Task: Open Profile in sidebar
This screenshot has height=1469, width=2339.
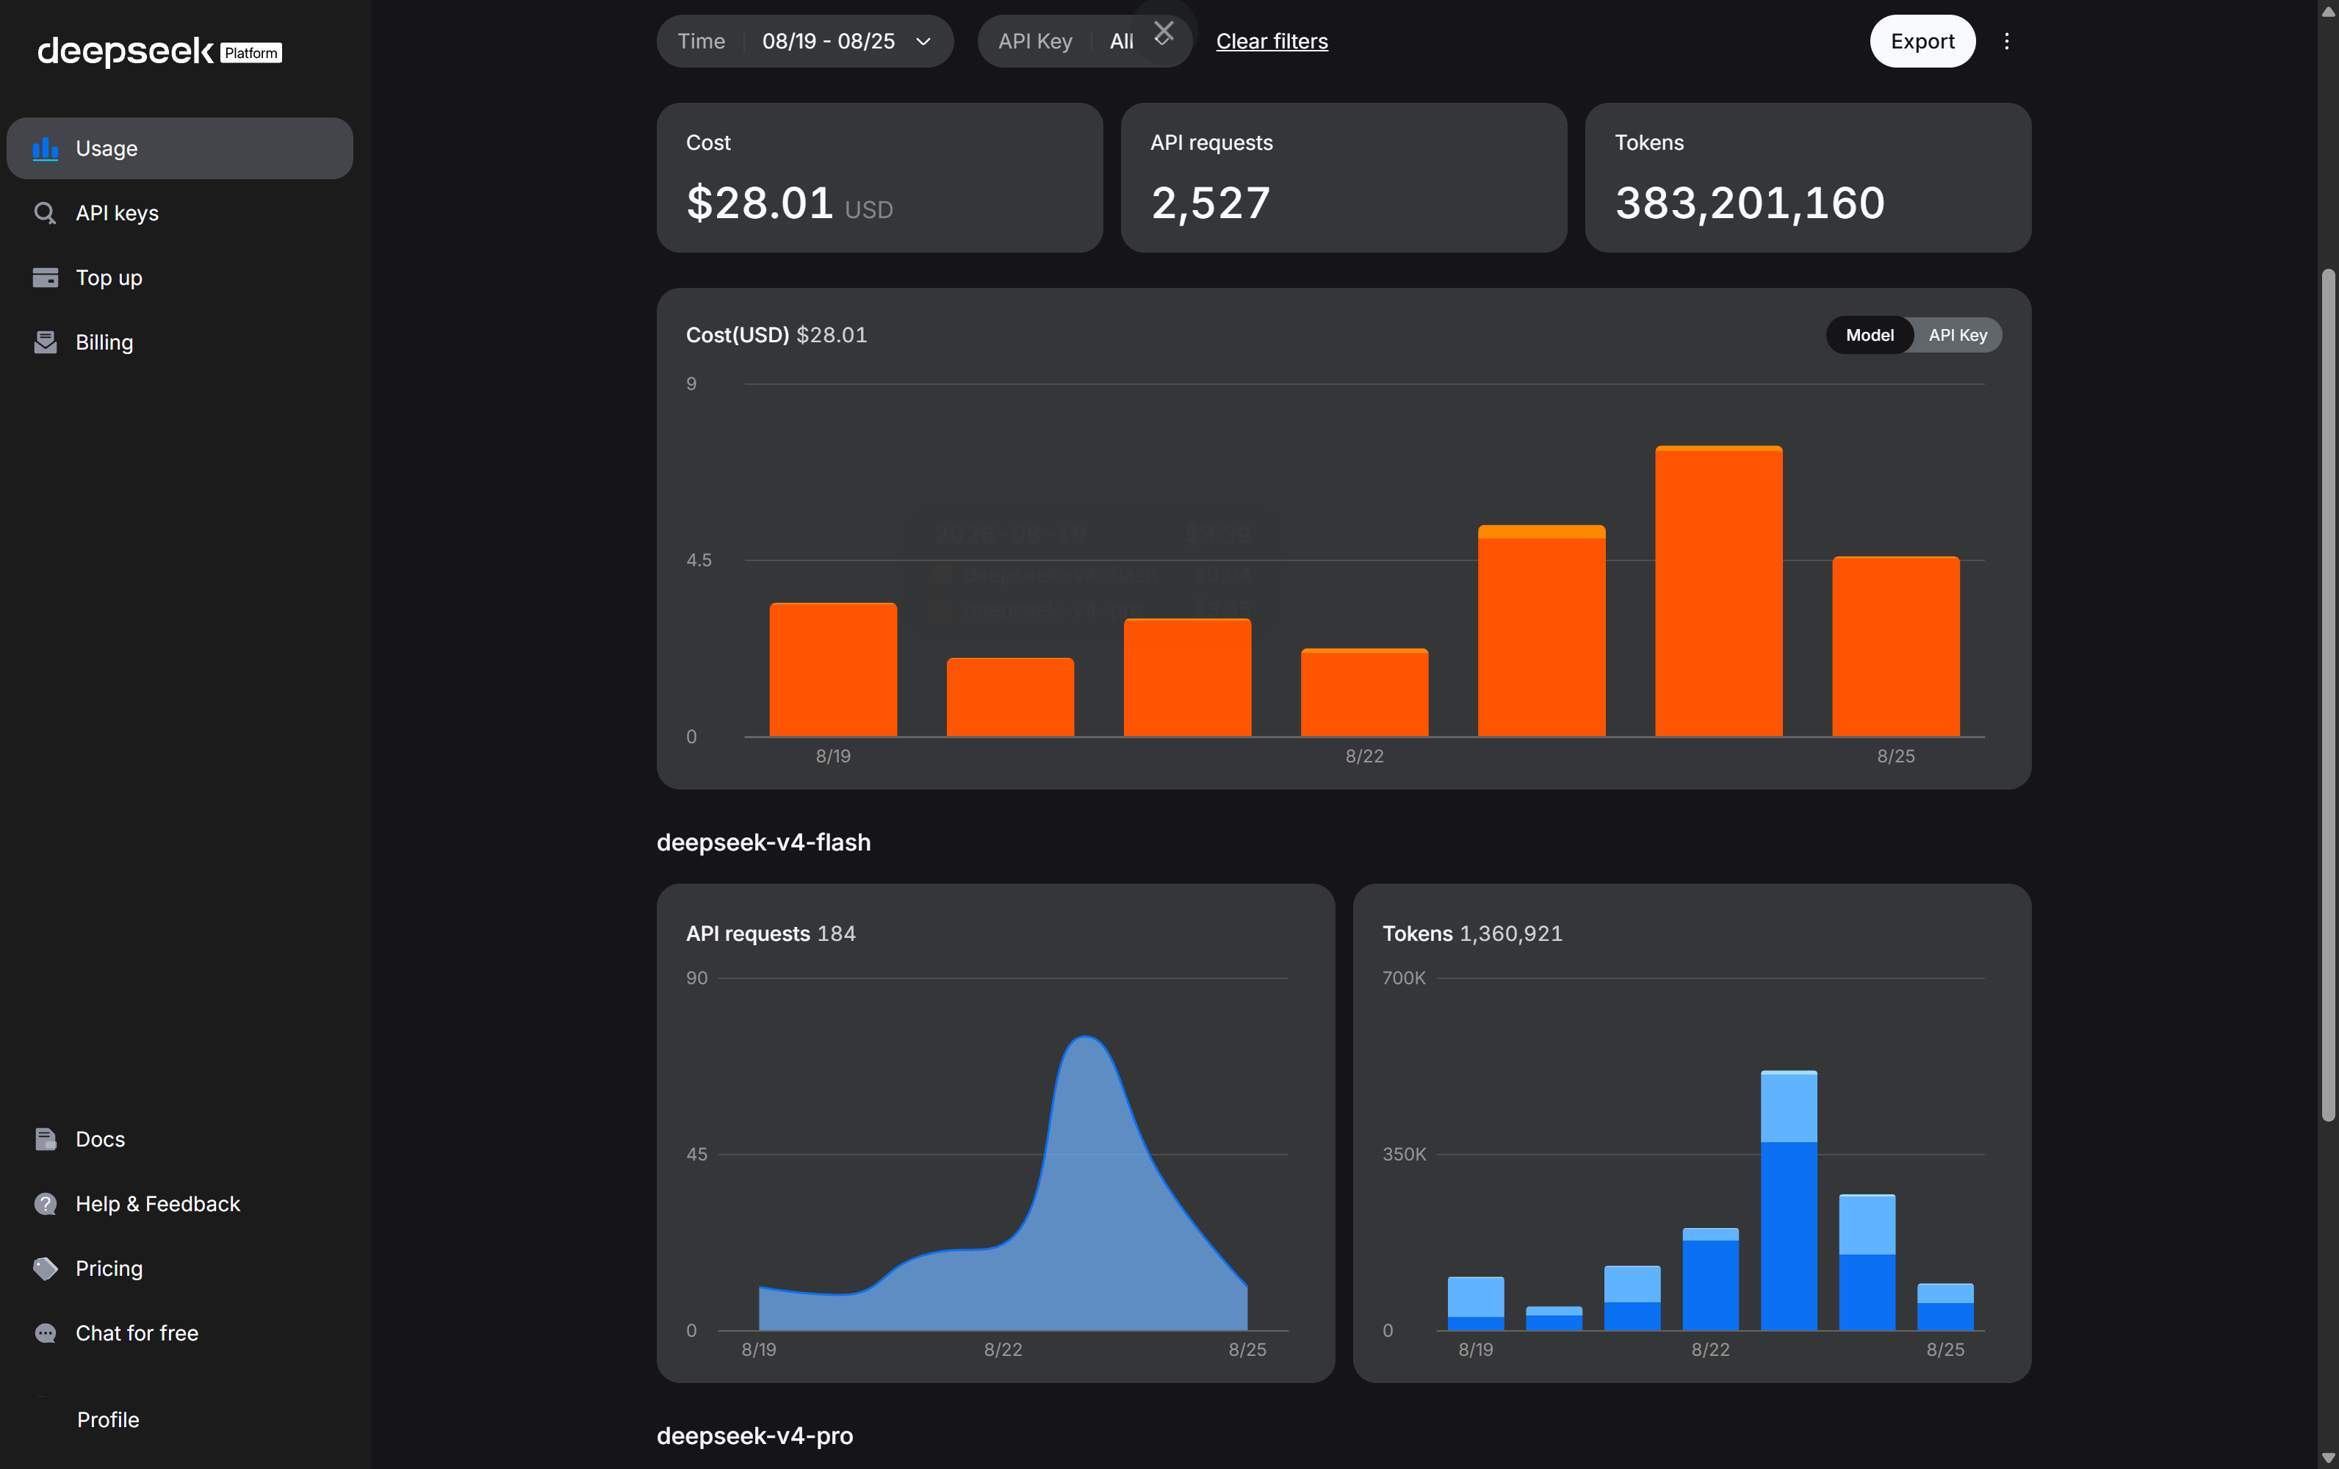Action: (x=108, y=1420)
